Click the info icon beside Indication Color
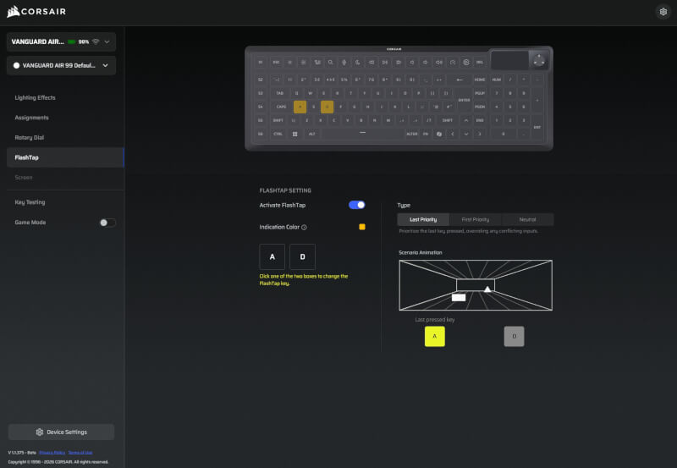 304,227
